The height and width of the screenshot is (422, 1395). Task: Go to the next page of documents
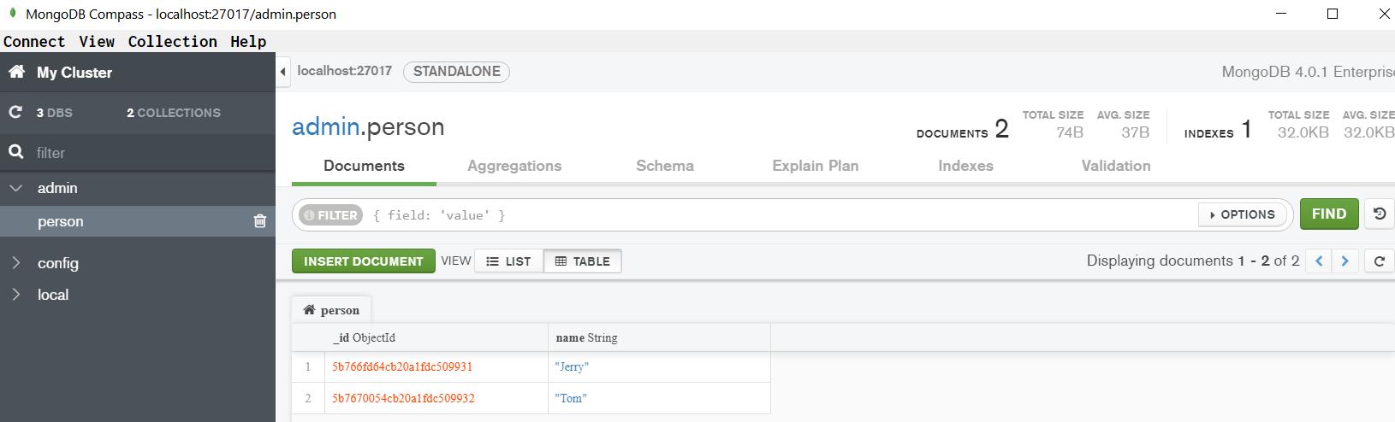click(x=1345, y=261)
